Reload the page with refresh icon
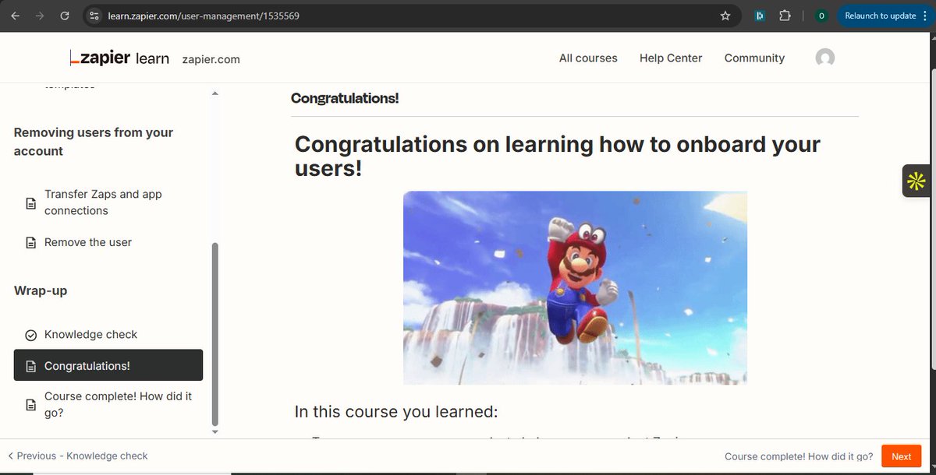936x475 pixels. tap(65, 16)
